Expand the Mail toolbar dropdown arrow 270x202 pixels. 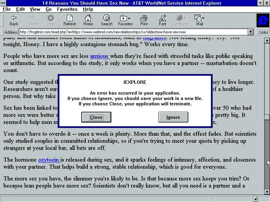point(204,18)
